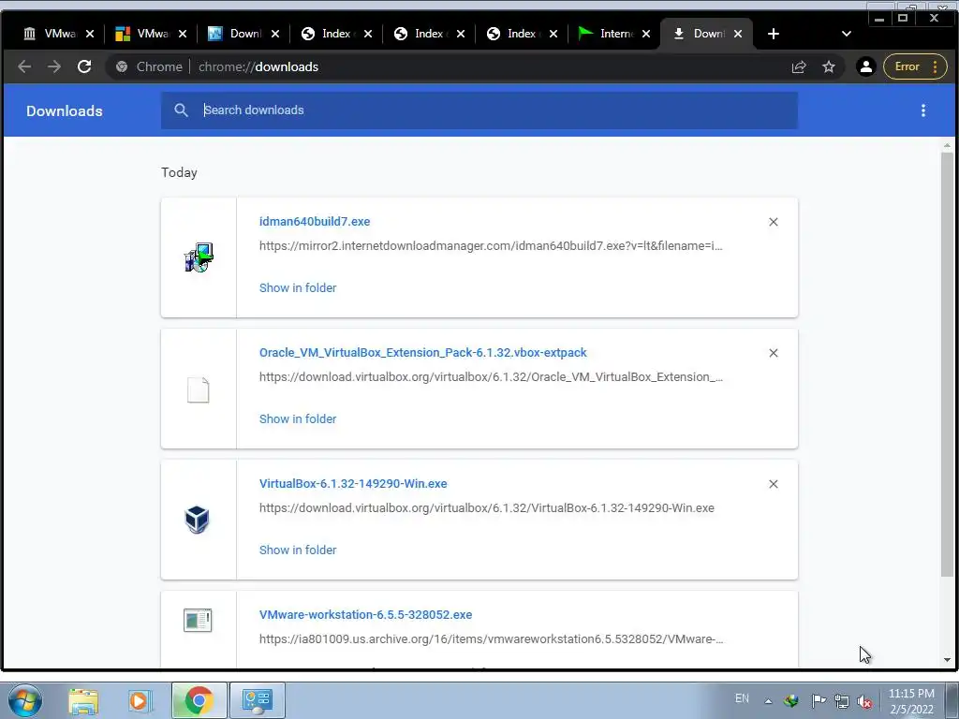959x719 pixels.
Task: Close the Internet Download Manager tab
Action: click(646, 34)
